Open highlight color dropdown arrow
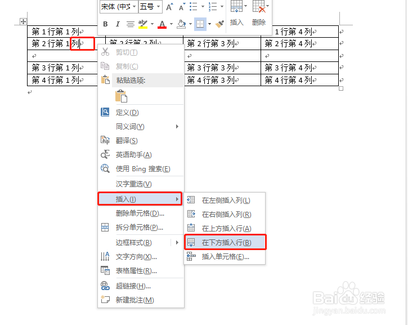Viewport: 408px width, 325px height. [152, 24]
